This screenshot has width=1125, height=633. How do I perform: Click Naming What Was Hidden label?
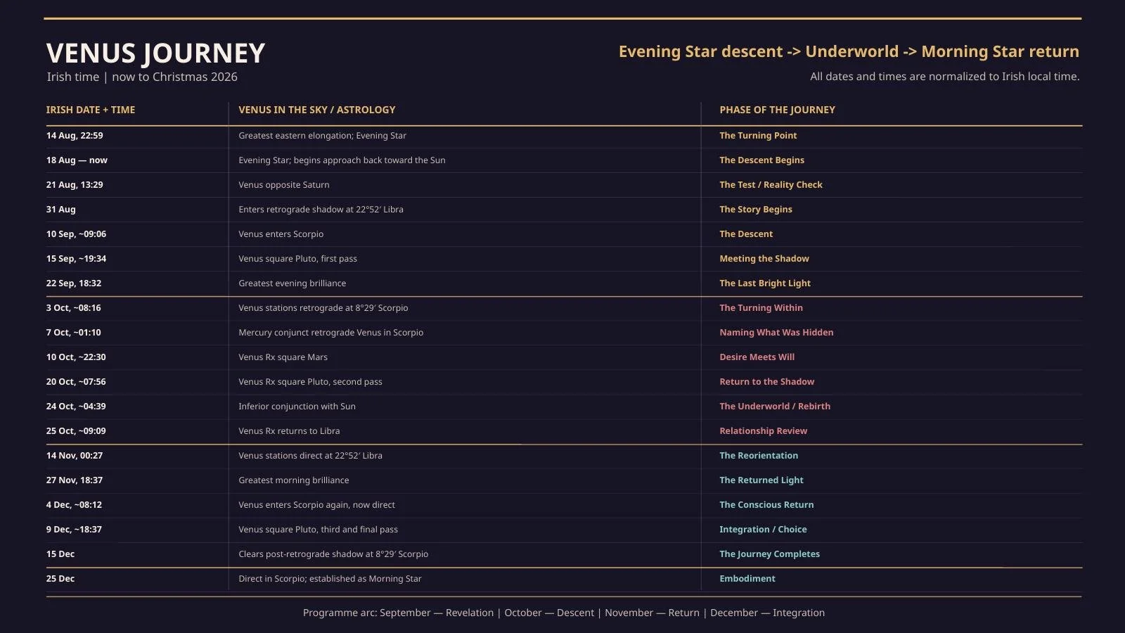776,333
